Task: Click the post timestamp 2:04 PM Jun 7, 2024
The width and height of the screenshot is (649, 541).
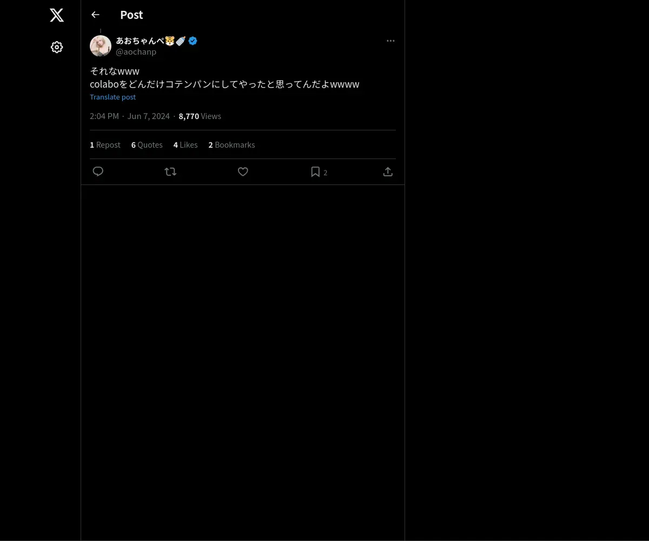Action: coord(130,116)
